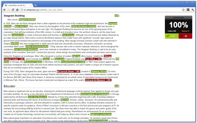The image size is (197, 123).
Task: Click the green valid links count 475
Action: pos(172,36)
